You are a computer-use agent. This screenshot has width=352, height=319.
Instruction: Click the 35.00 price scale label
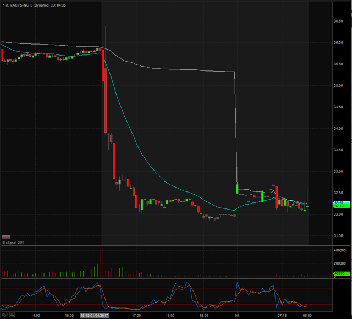point(339,86)
